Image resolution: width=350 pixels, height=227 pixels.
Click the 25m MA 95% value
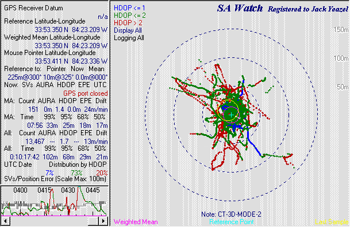tap(68, 126)
